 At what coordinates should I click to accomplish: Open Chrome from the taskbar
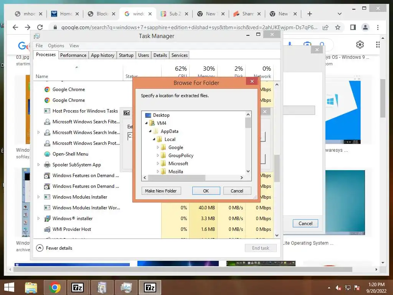(x=54, y=287)
